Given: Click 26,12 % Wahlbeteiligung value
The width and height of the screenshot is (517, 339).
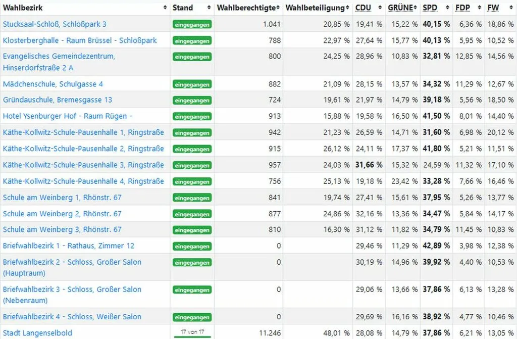Looking at the screenshot, I should pos(336,149).
